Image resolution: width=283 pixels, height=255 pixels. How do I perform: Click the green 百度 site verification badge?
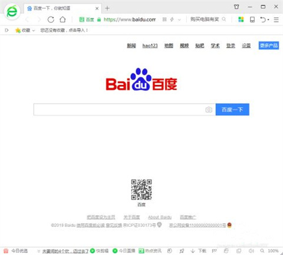[x=87, y=19]
